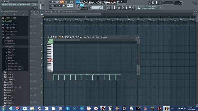This screenshot has height=111, width=198.
Task: Open Internet Explorer from the Windows taskbar
Action: (x=11, y=109)
